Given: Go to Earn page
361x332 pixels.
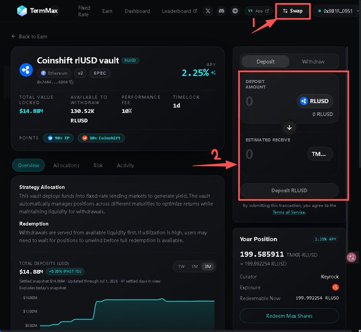Looking at the screenshot, I should pyautogui.click(x=107, y=11).
